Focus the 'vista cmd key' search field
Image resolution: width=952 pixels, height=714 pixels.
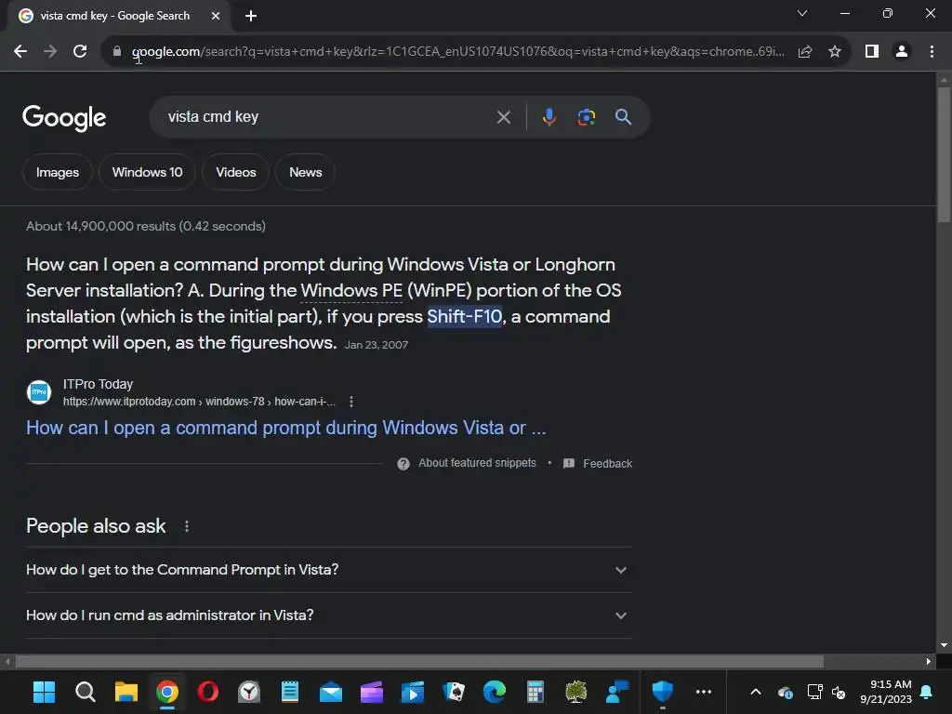click(x=328, y=117)
